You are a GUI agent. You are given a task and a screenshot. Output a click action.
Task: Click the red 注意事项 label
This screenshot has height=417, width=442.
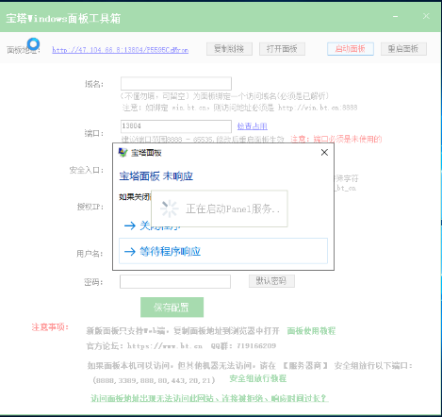pos(50,327)
